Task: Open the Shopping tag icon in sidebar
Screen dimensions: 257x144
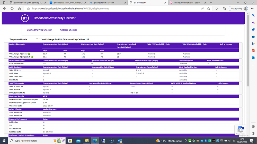Action: (253, 30)
